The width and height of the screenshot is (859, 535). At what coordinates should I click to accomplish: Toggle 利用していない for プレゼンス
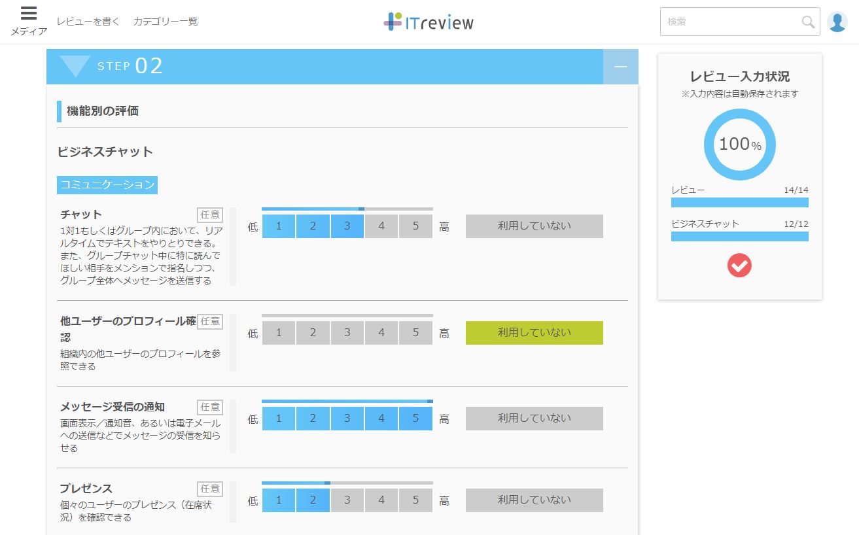point(534,500)
